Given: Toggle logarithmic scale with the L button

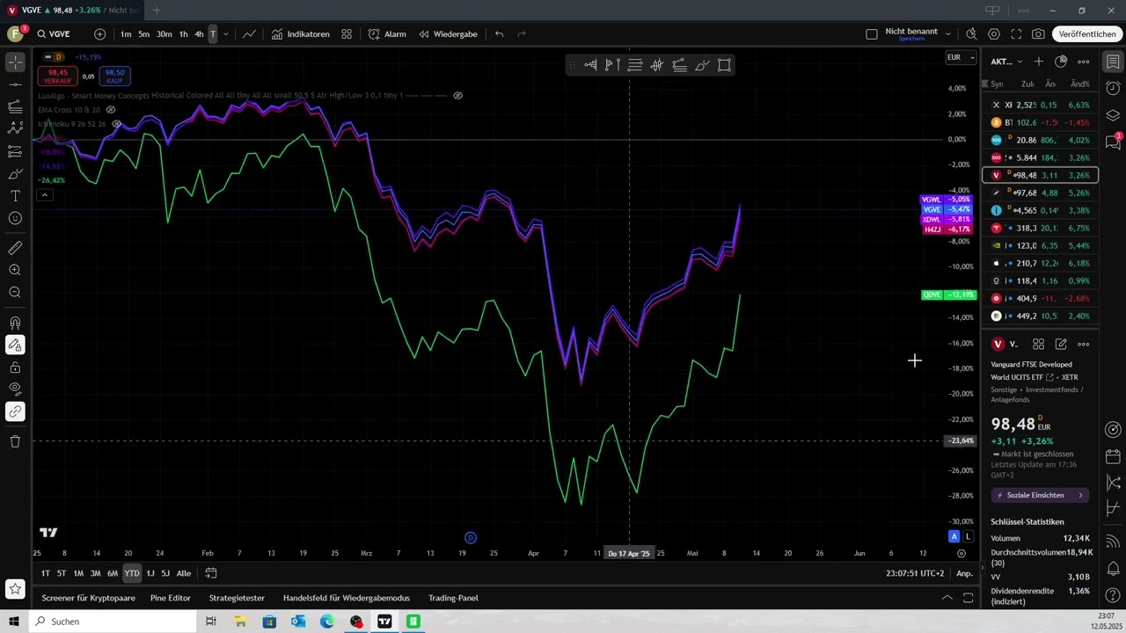Looking at the screenshot, I should [969, 536].
